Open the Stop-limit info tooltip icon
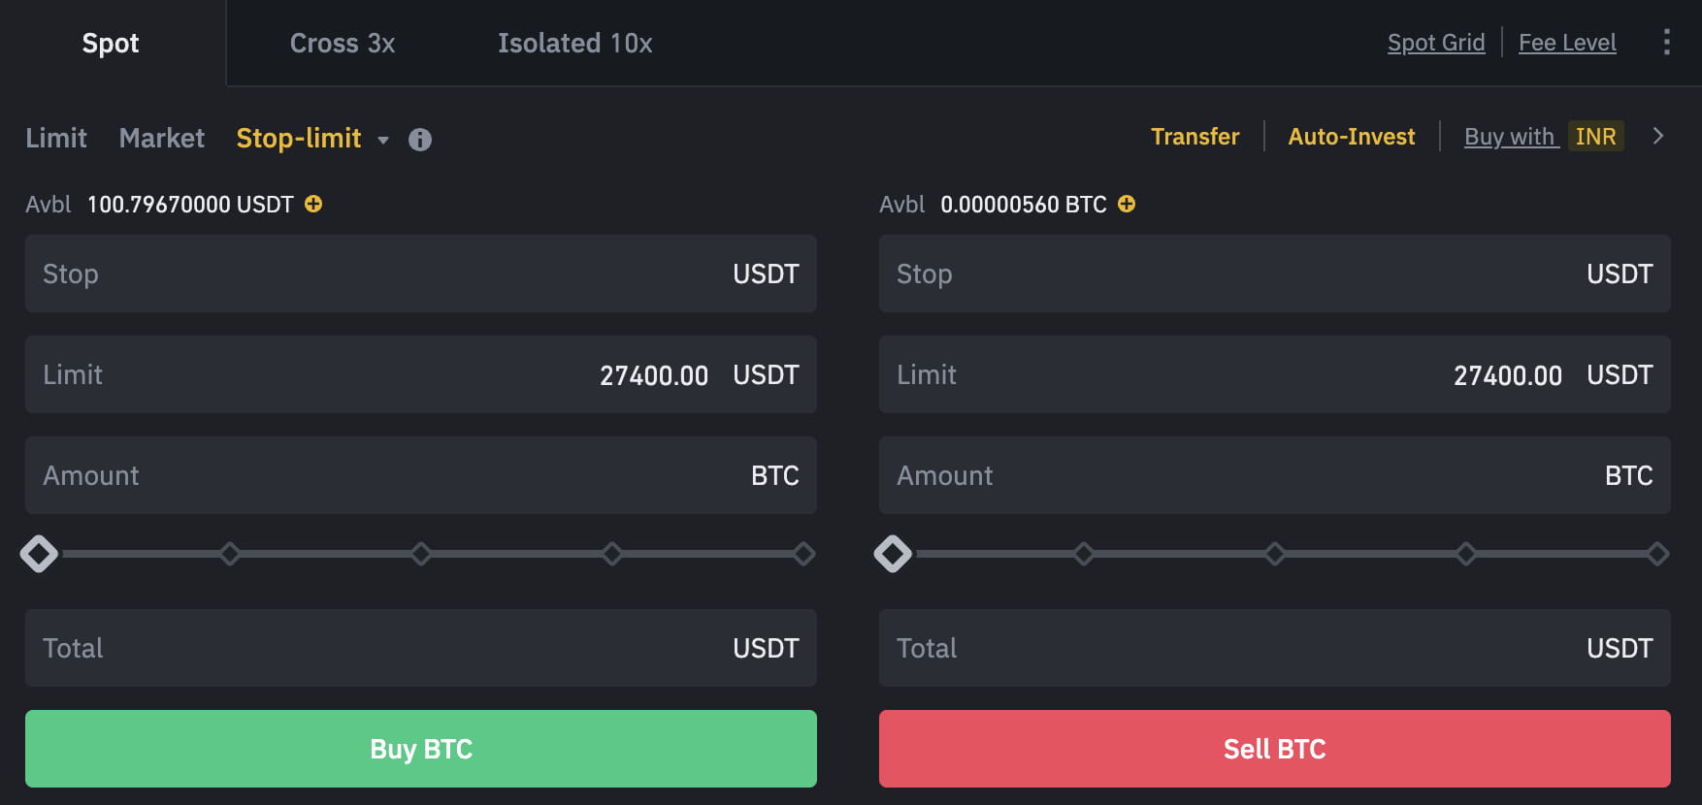Image resolution: width=1702 pixels, height=805 pixels. (420, 140)
